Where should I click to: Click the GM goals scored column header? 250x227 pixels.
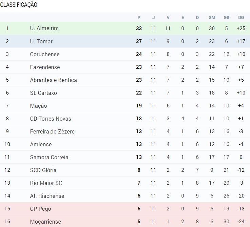click(212, 18)
